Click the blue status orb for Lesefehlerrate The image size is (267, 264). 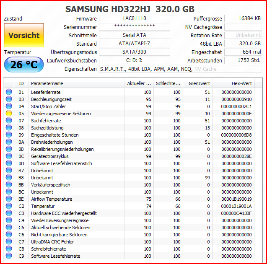coord(9,92)
